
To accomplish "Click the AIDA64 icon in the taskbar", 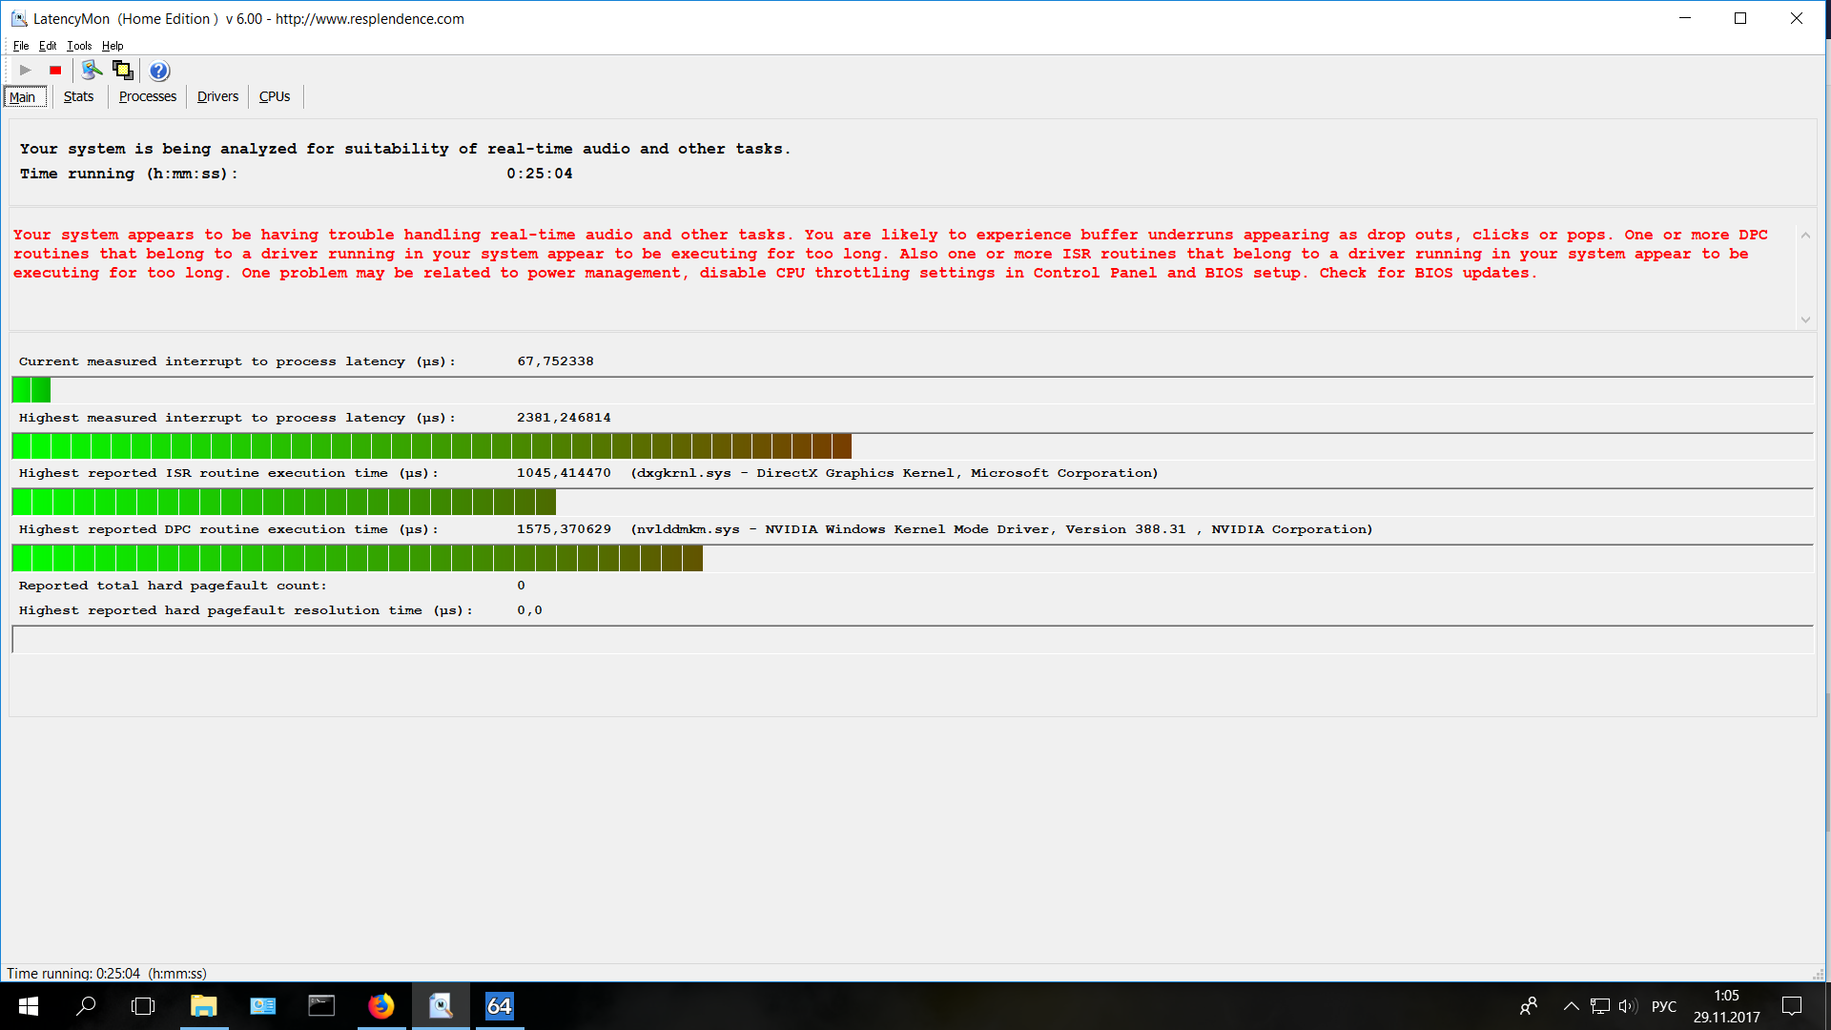I will point(500,1006).
